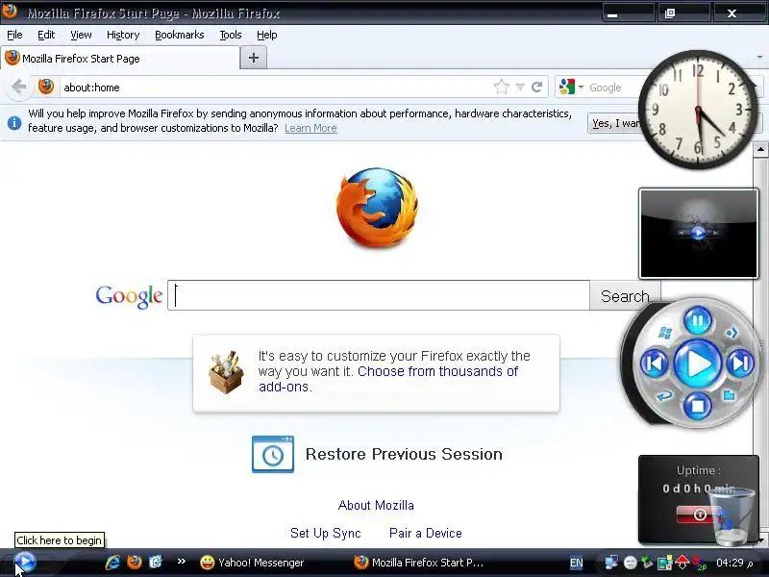
Task: Open the About Mozilla link
Action: 376,506
